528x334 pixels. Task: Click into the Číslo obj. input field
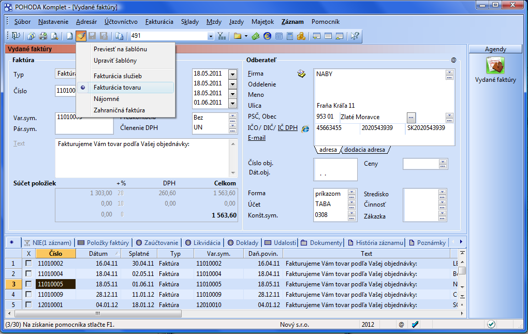[335, 165]
